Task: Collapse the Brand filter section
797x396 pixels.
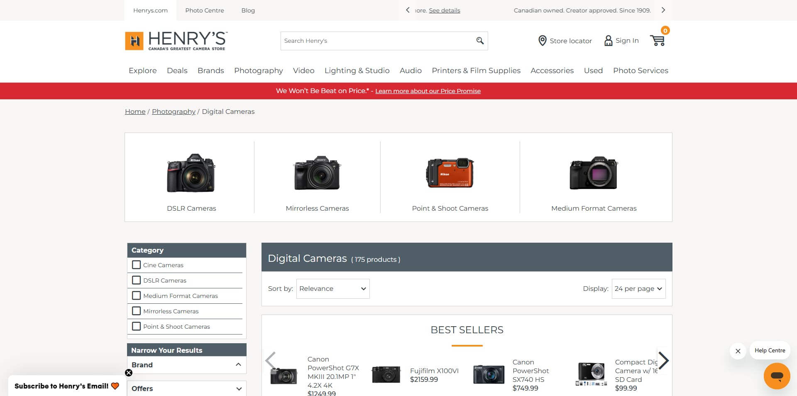Action: coord(187,365)
